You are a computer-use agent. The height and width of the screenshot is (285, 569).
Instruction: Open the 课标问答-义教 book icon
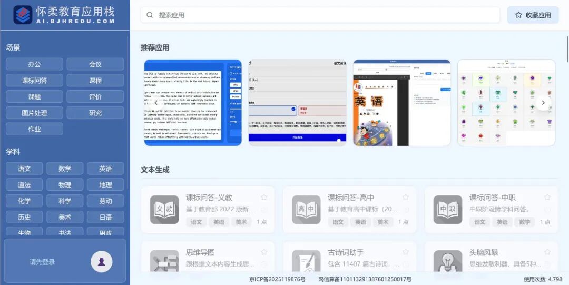point(164,210)
